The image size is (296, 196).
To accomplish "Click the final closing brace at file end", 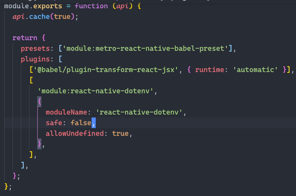I will [6, 187].
